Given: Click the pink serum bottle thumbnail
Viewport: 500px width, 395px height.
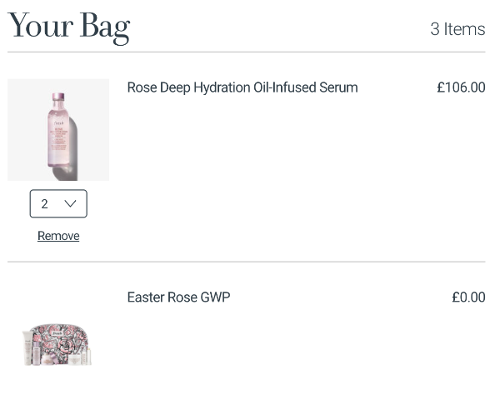Looking at the screenshot, I should [x=58, y=130].
